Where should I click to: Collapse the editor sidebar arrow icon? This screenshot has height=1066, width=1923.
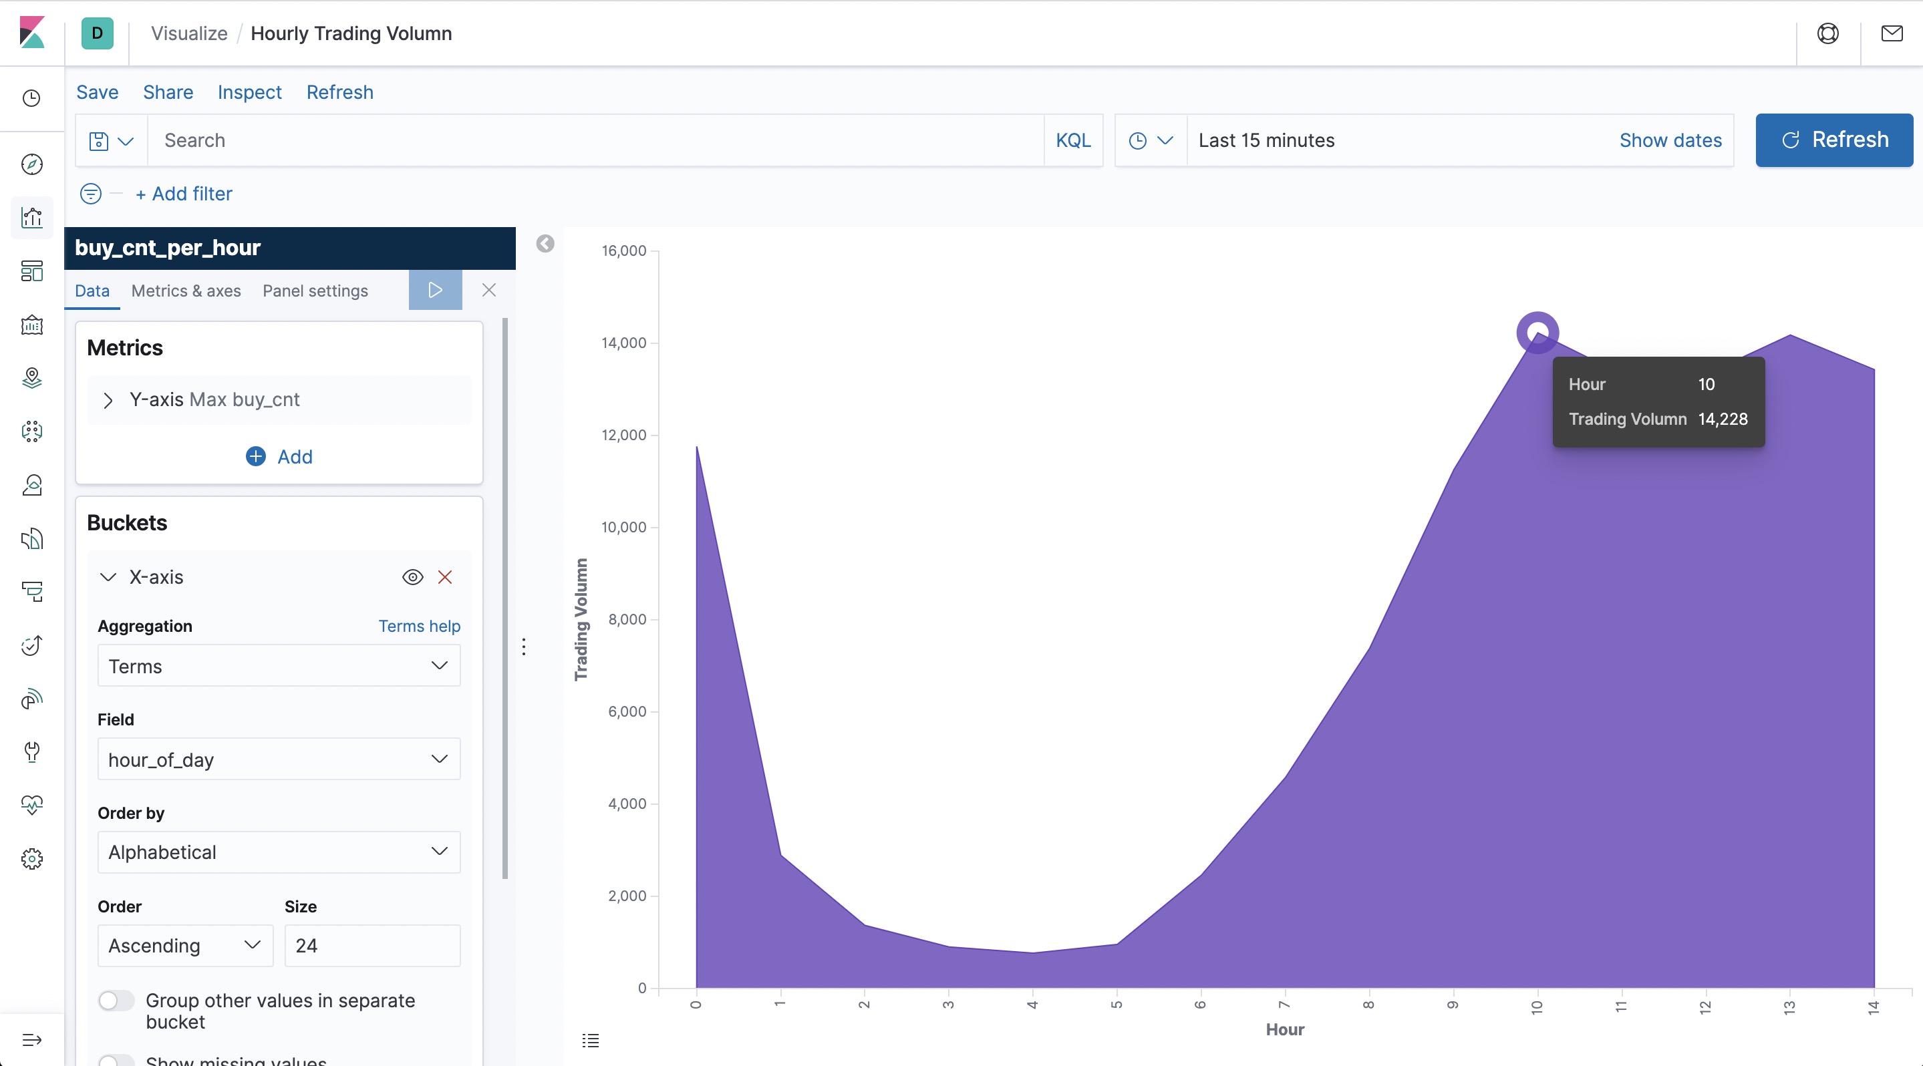point(545,244)
